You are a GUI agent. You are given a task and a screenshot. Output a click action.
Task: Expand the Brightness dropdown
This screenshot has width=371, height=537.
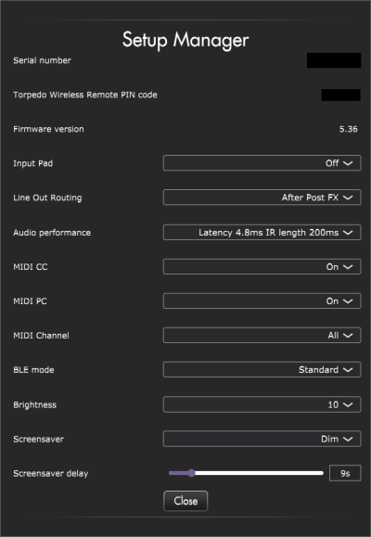point(262,404)
